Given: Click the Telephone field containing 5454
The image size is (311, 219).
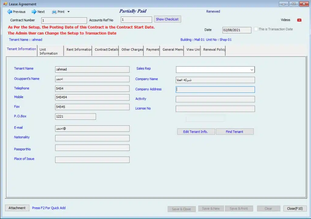Looking at the screenshot, I should (92, 88).
